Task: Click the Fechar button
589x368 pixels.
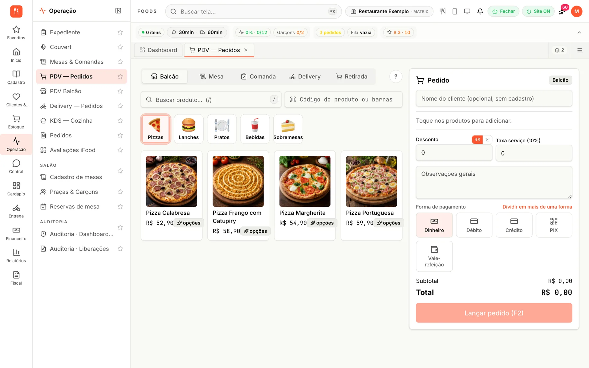Action: coord(503,11)
